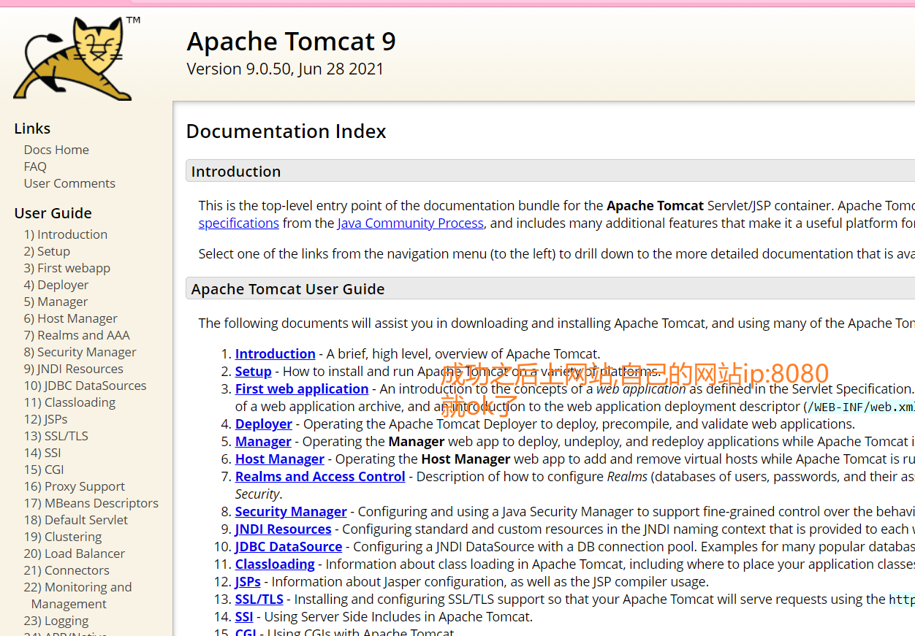Open the 'JSPs' link in numbered list
The height and width of the screenshot is (636, 915).
248,581
